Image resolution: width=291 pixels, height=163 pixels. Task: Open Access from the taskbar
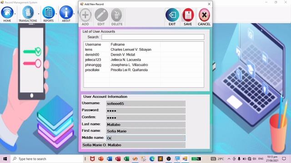(118, 159)
